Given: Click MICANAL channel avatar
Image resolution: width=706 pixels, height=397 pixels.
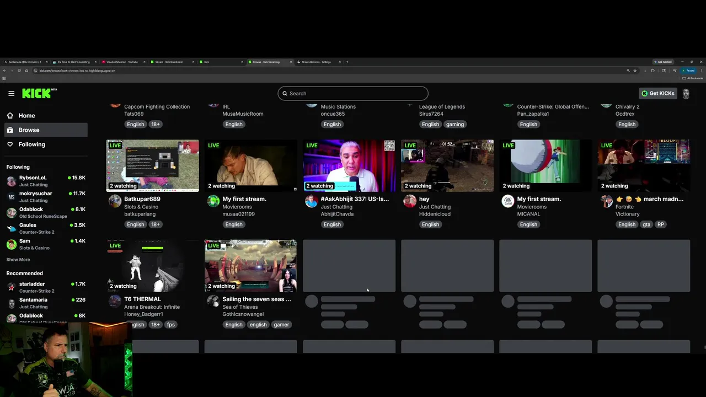Looking at the screenshot, I should (x=507, y=201).
